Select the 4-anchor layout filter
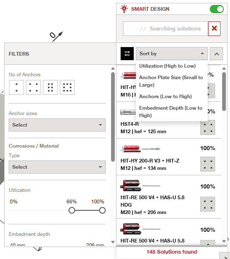This screenshot has width=230, height=259. pyautogui.click(x=33, y=87)
